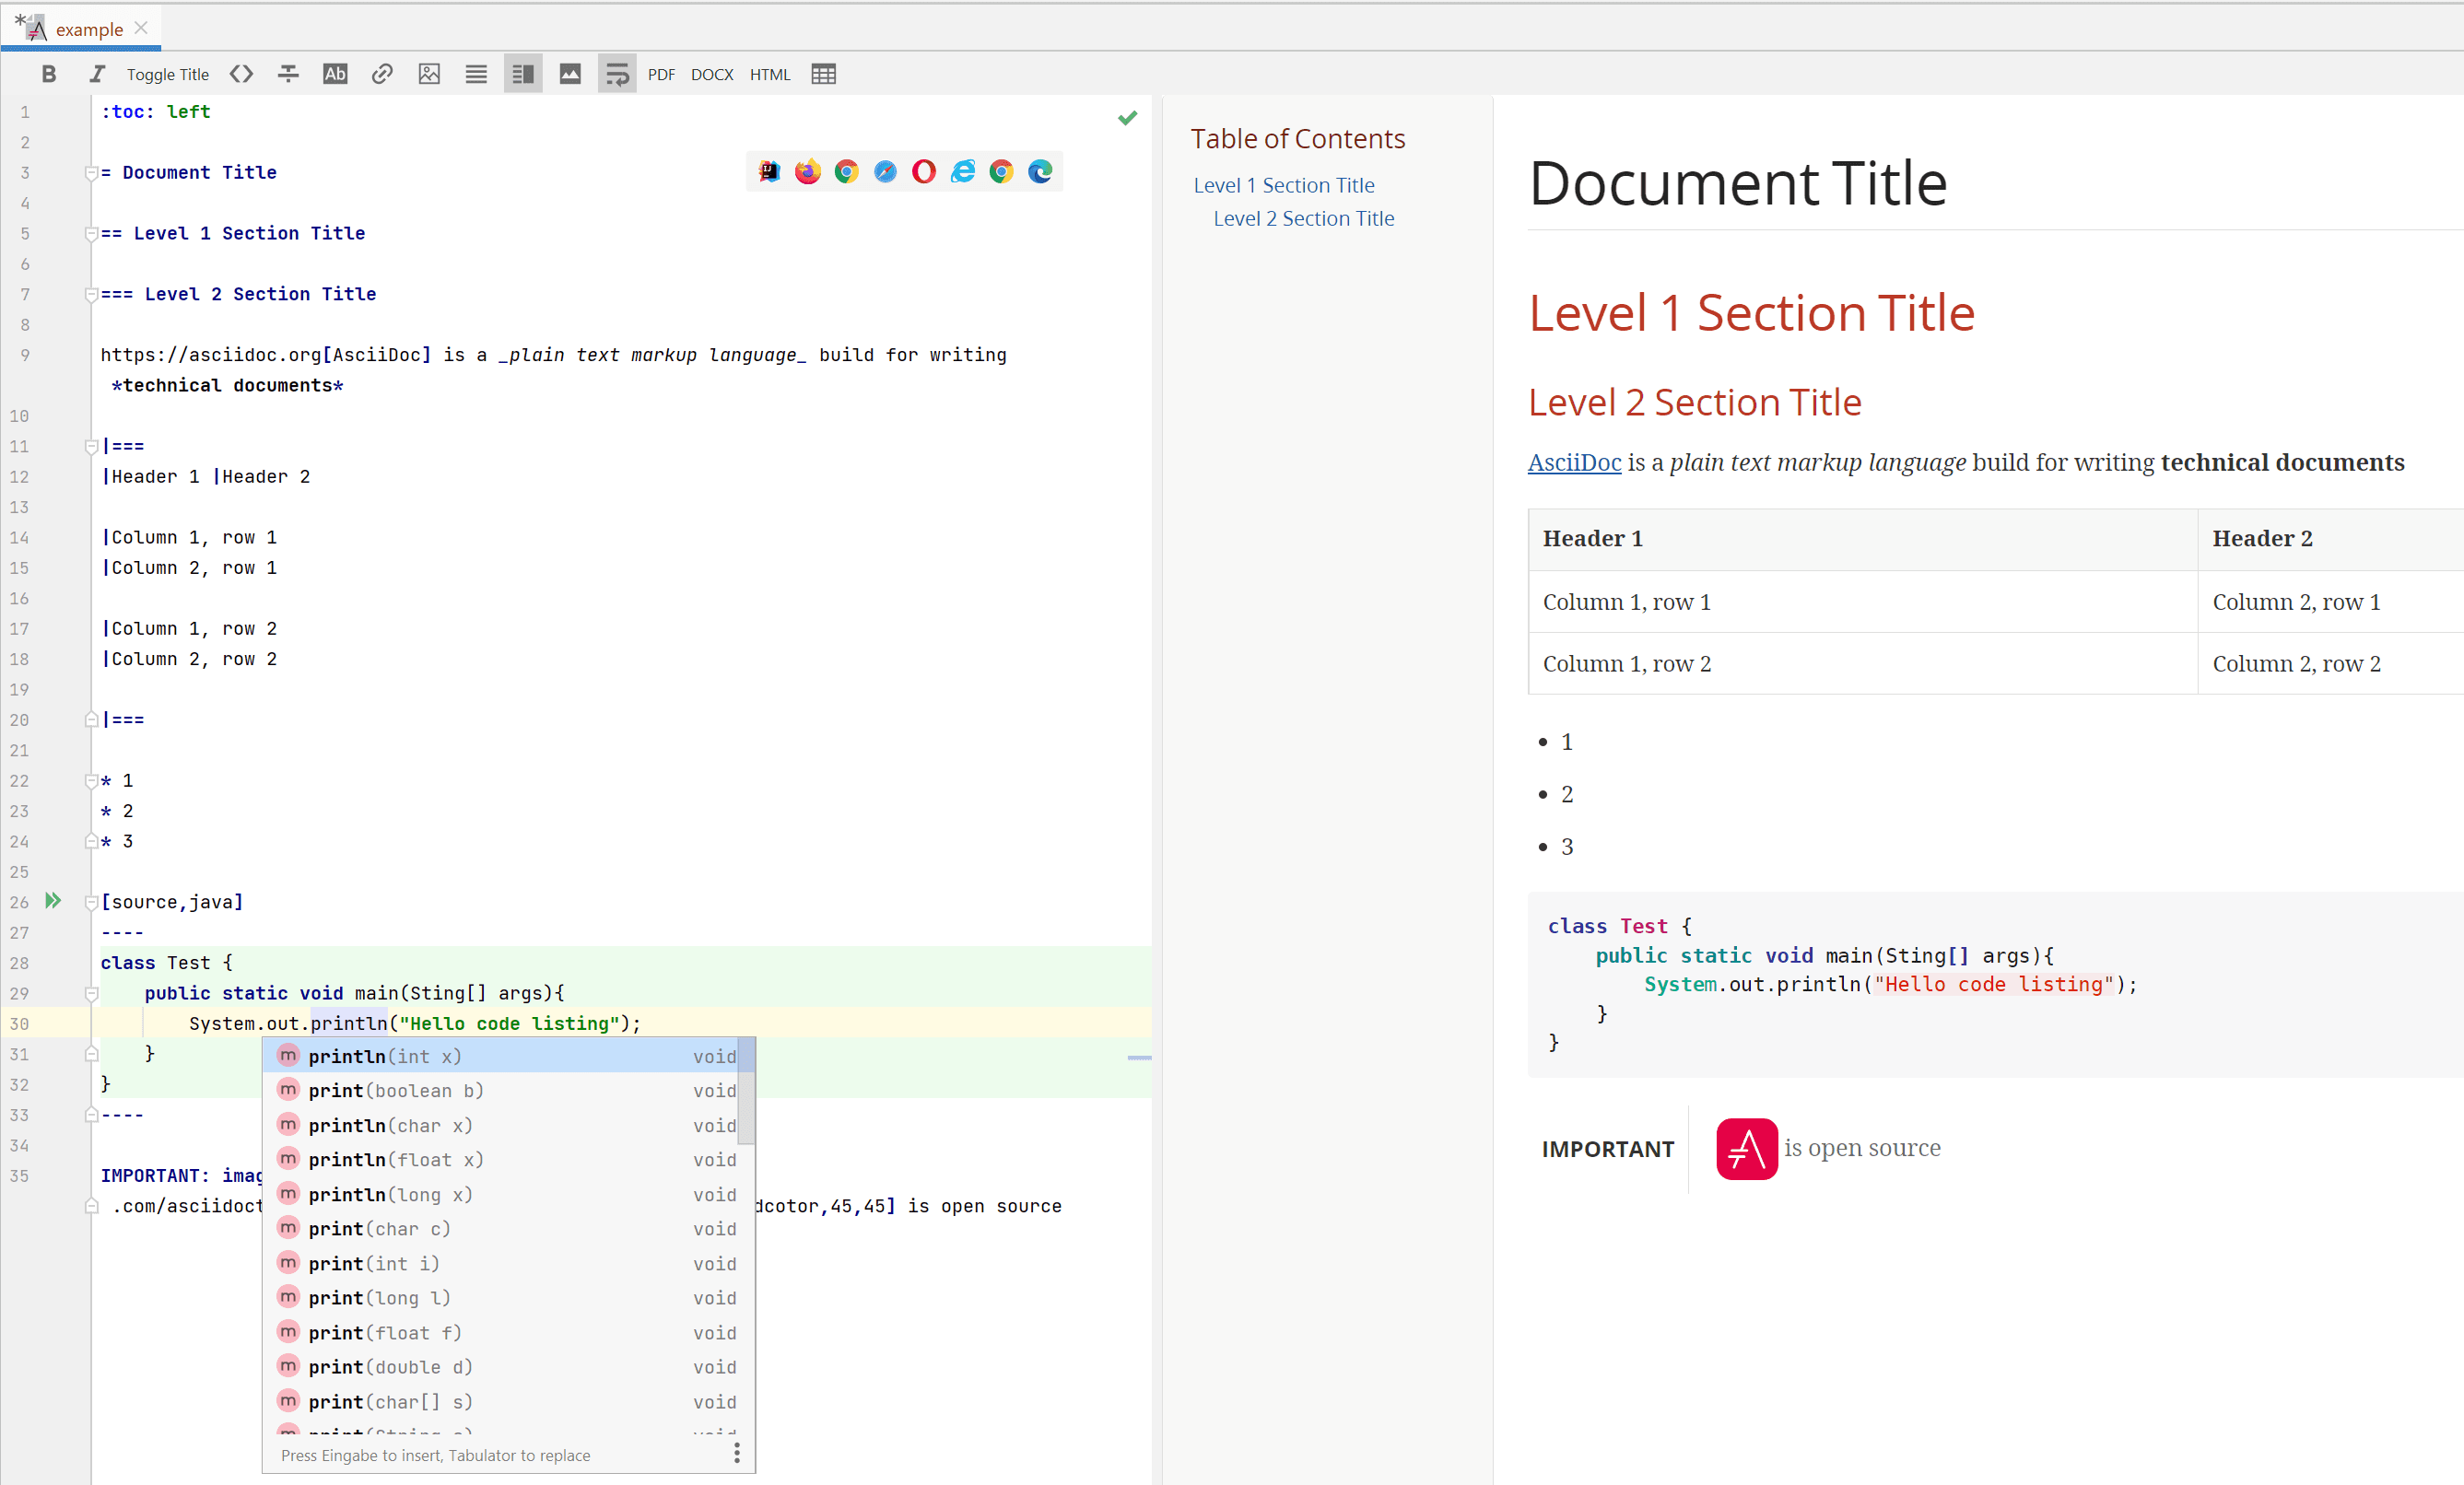Collapse the fold region at Document Title
Viewport: 2464px width, 1485px height.
tap(90, 171)
